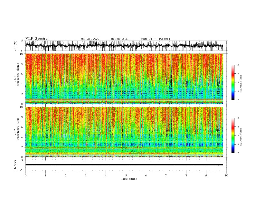Click time axis tick label '3'
255x197 pixels.
coord(86,175)
